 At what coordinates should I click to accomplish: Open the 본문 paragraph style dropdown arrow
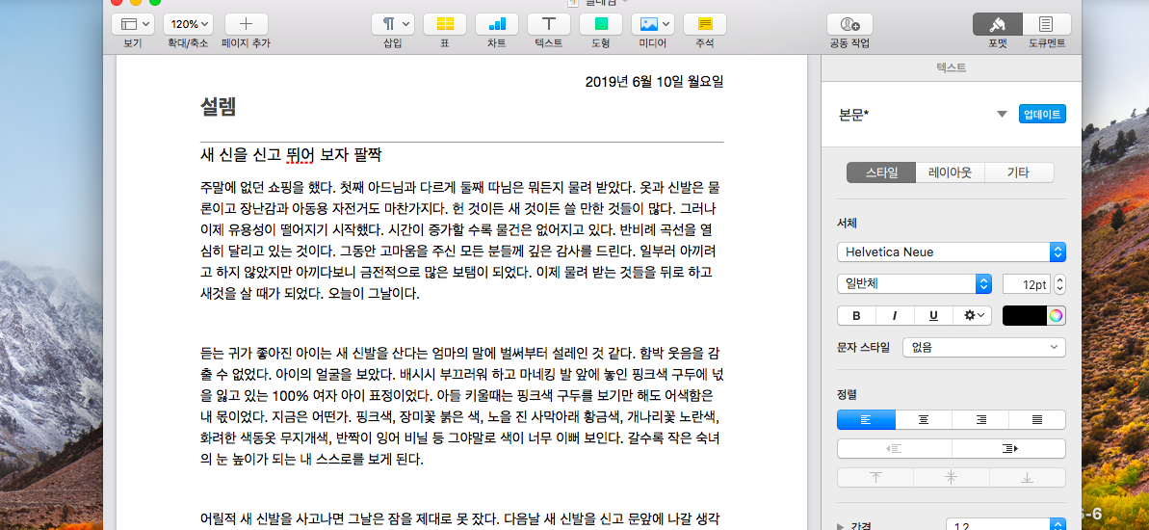tap(1002, 115)
